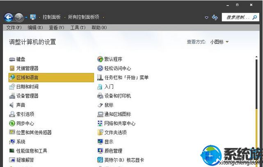Click the vertical scrollbar thumb
The width and height of the screenshot is (263, 167).
pyautogui.click(x=256, y=84)
